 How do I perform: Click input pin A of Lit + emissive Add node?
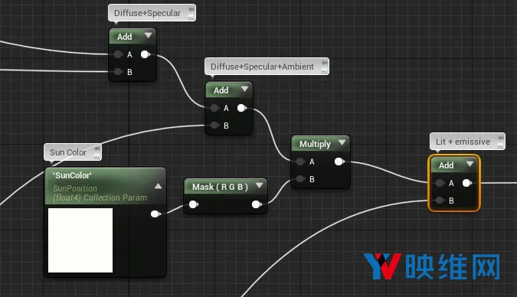tap(440, 183)
